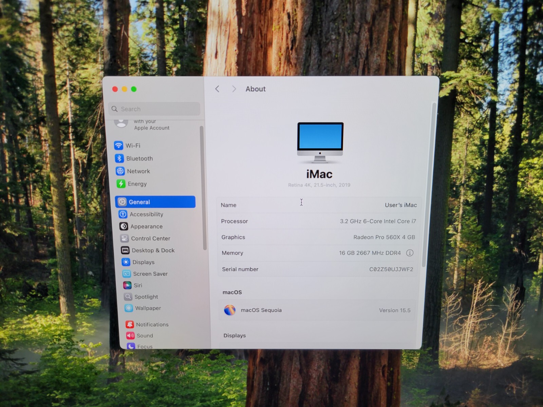This screenshot has width=543, height=407.
Task: Select Energy label in the sidebar
Action: pyautogui.click(x=137, y=184)
